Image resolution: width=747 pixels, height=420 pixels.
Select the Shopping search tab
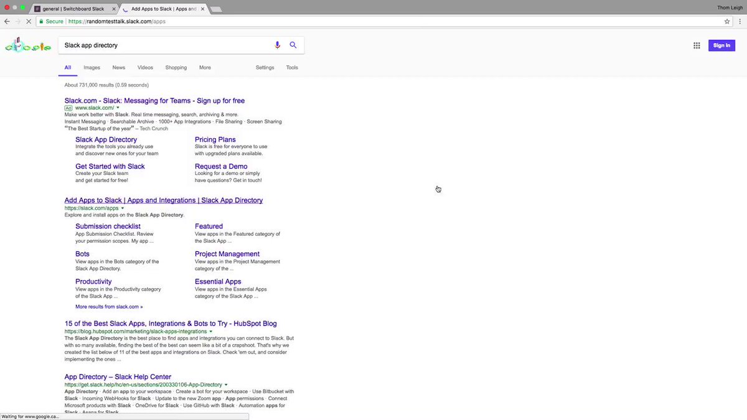pyautogui.click(x=176, y=67)
